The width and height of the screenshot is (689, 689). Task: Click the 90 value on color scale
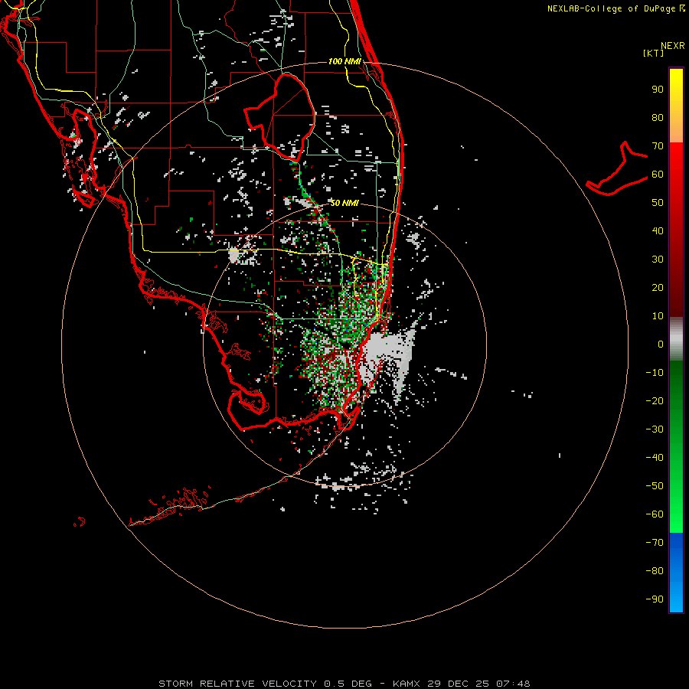coord(658,90)
